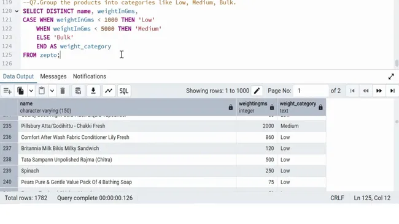
Task: Click cell 'Britannia Milk Bikis Milky Sandwich'
Action: pos(127,148)
